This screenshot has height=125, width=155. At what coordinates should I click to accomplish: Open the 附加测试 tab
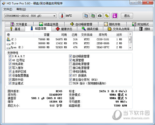point(140,24)
